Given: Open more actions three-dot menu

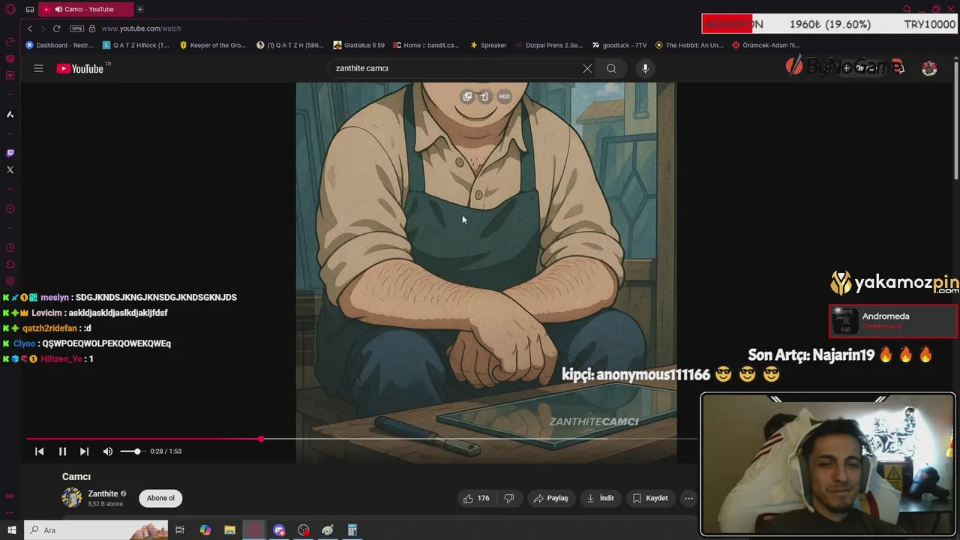Looking at the screenshot, I should (x=688, y=498).
